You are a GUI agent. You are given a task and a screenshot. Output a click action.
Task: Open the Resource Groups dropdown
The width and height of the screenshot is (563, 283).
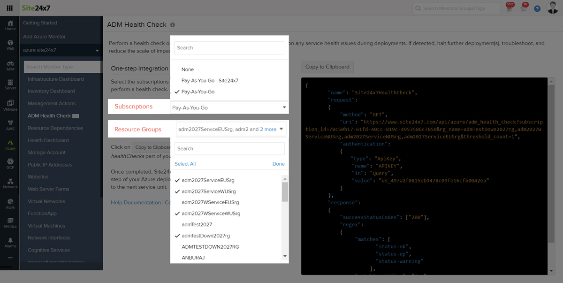click(x=230, y=129)
